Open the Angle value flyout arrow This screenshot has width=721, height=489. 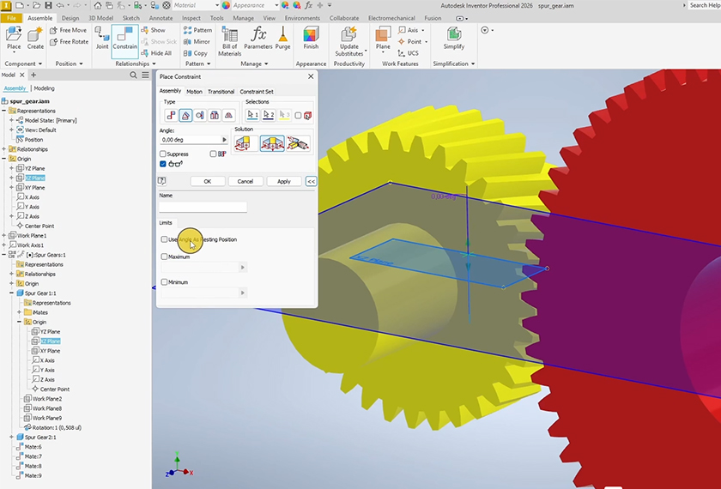pos(225,139)
